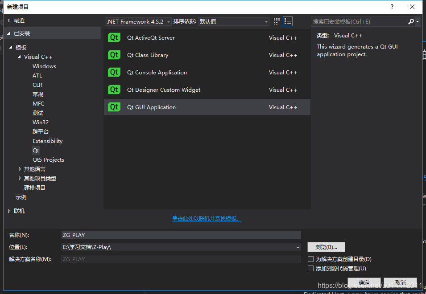Viewport: 426px width, 294px height.
Task: Collapse the 已安装 section
Action: [x=8, y=33]
